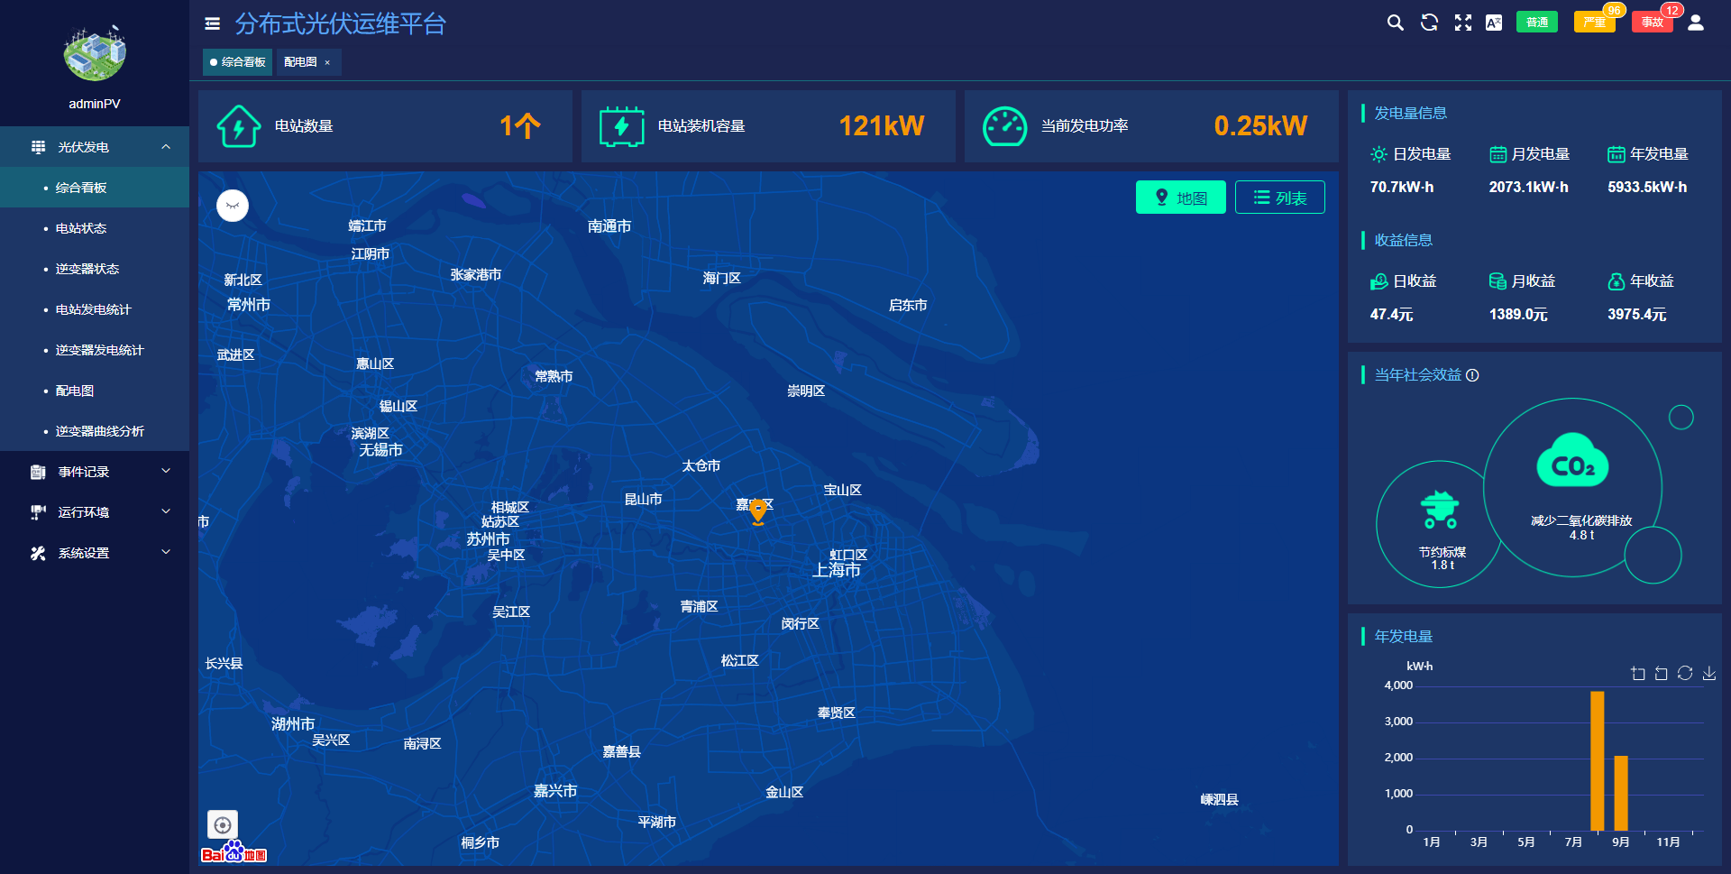Expand the 系统设置 sidebar menu
This screenshot has height=874, width=1731.
point(95,553)
